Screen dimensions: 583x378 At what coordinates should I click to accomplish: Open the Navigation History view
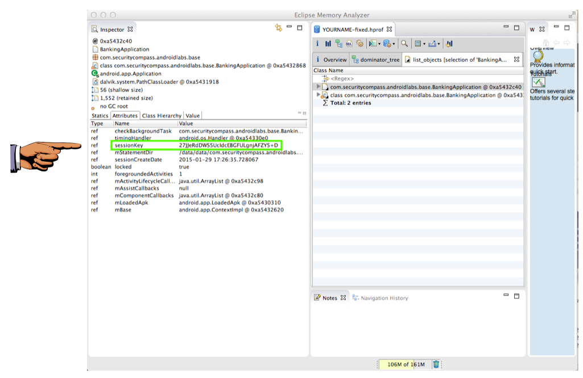383,298
